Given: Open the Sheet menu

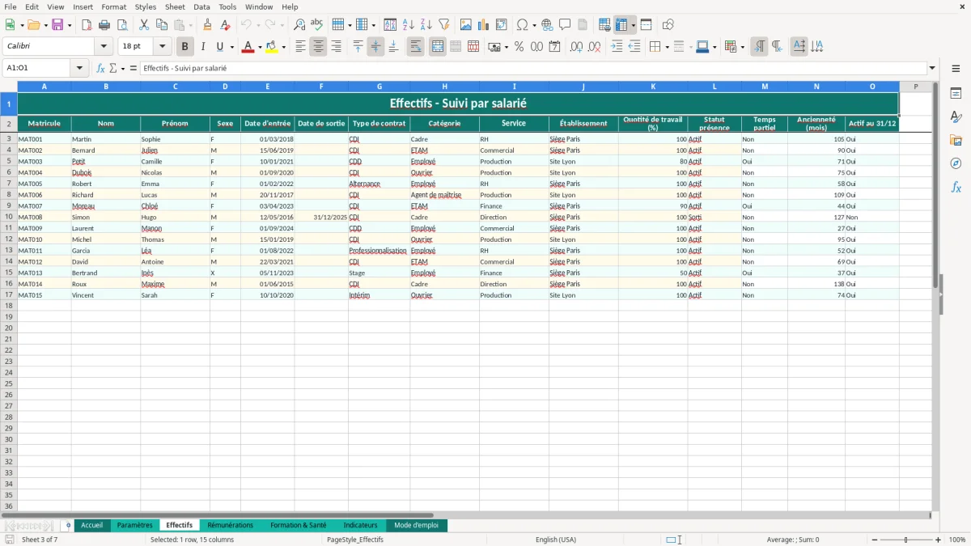Looking at the screenshot, I should click(175, 6).
